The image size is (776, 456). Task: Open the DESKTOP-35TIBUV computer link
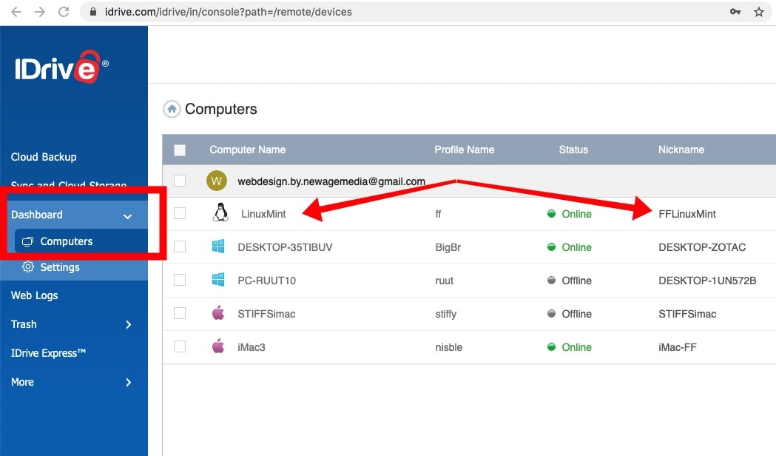(285, 247)
